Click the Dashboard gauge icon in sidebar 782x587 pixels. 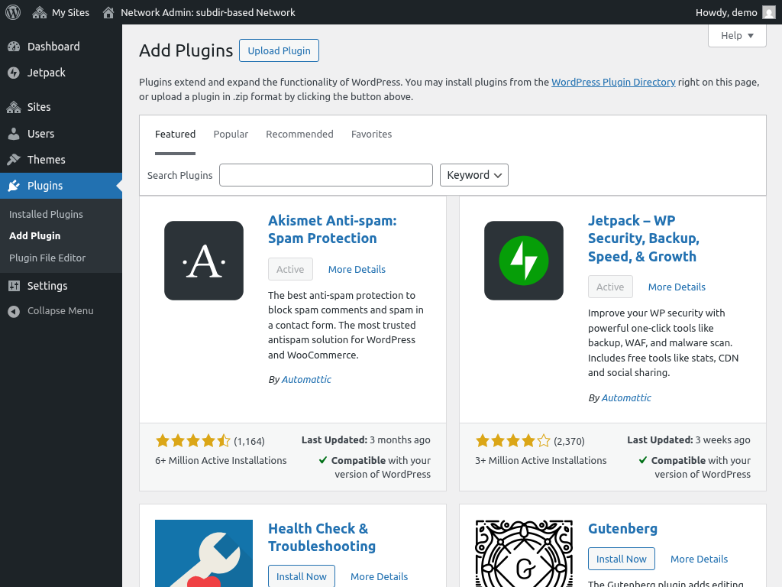14,47
